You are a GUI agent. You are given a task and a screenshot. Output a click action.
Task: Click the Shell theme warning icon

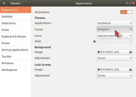[x=94, y=41]
